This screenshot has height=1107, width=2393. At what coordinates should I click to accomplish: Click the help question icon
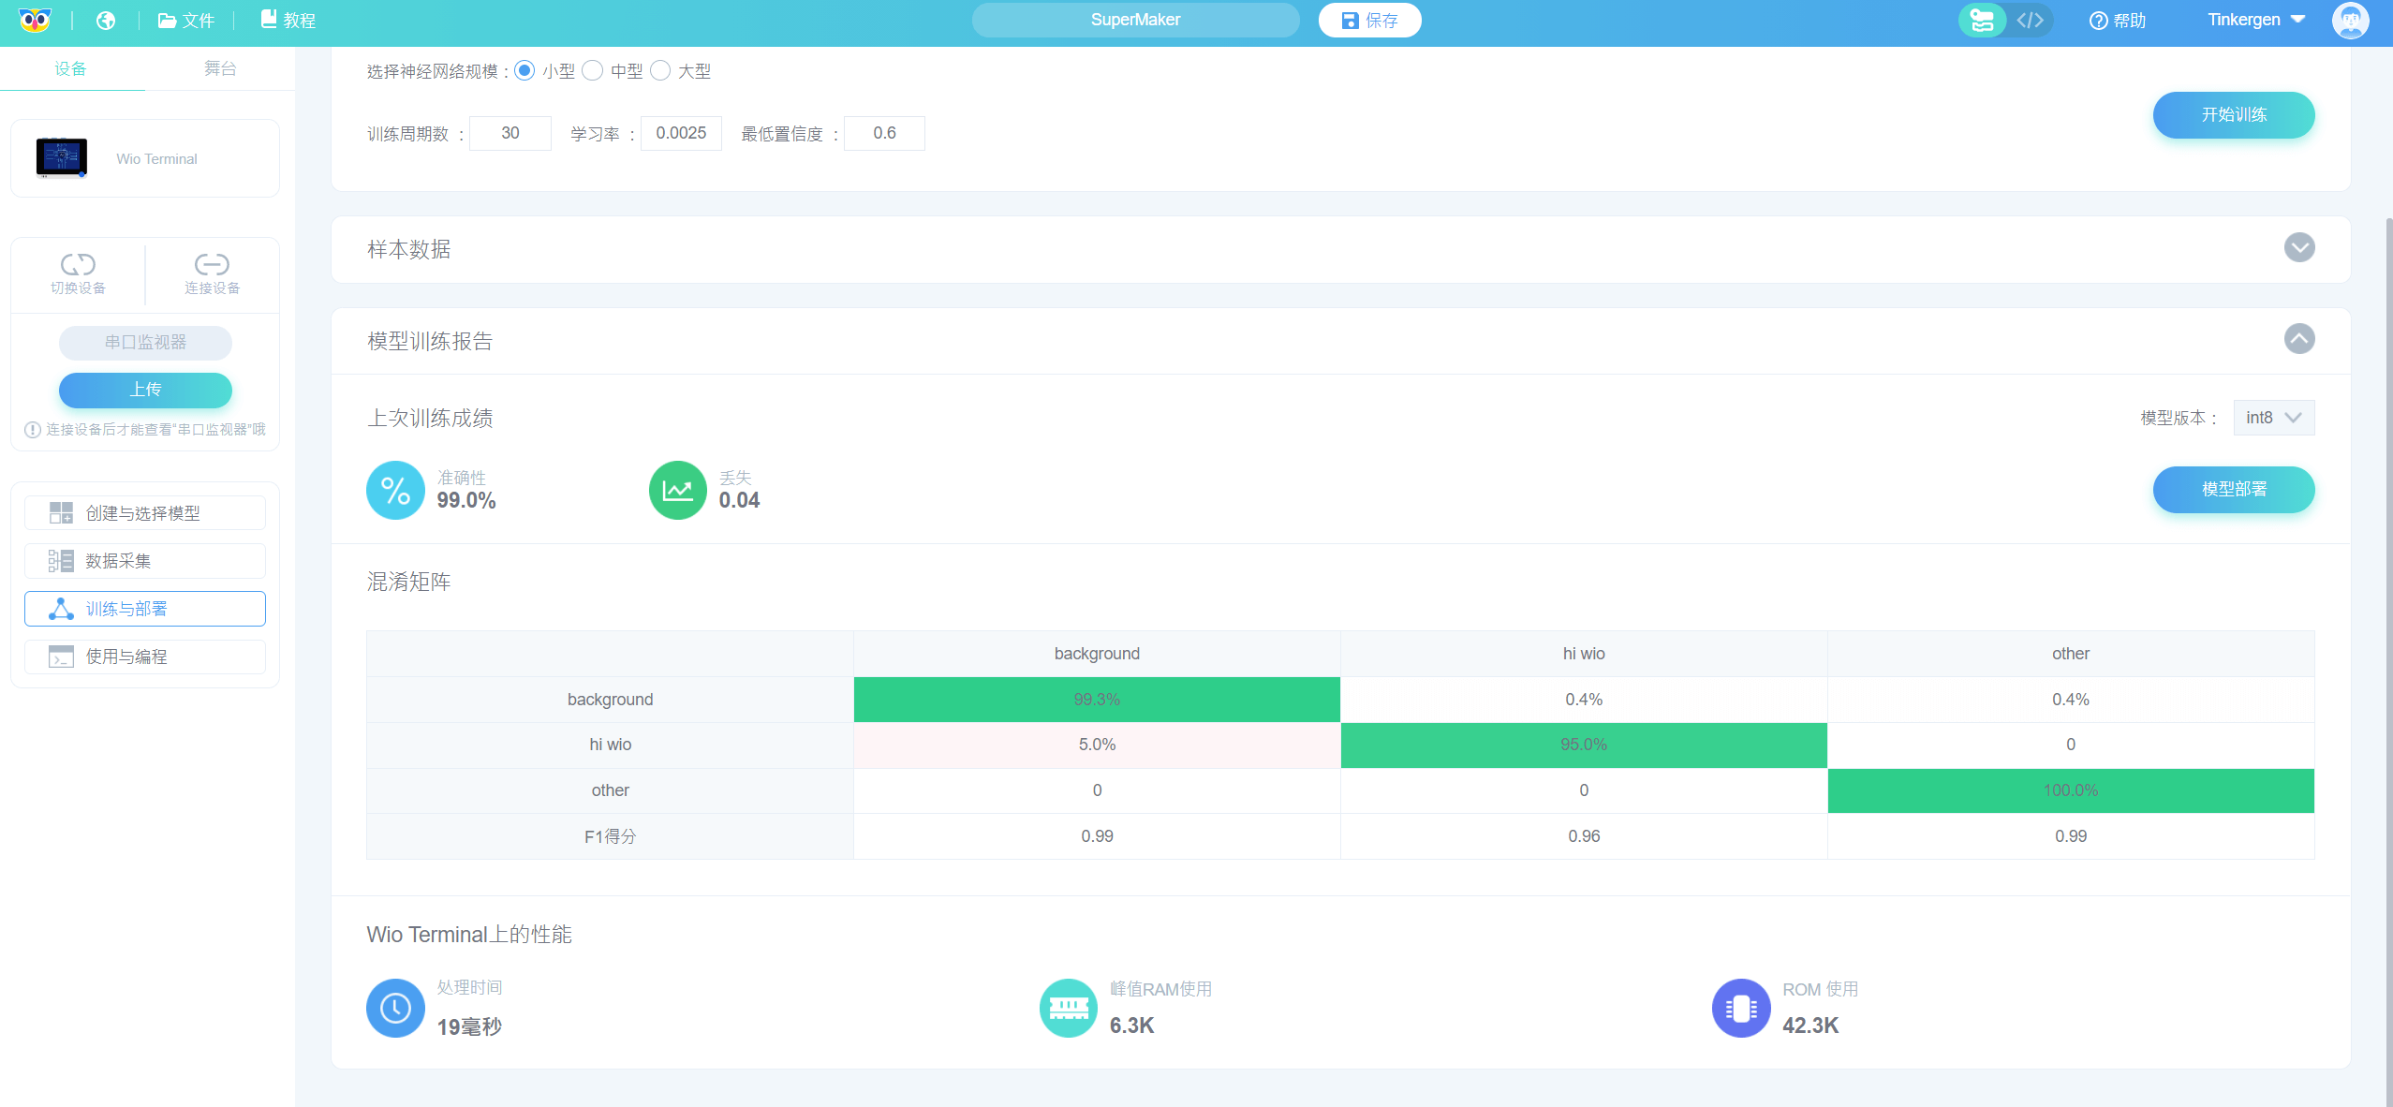point(2098,21)
